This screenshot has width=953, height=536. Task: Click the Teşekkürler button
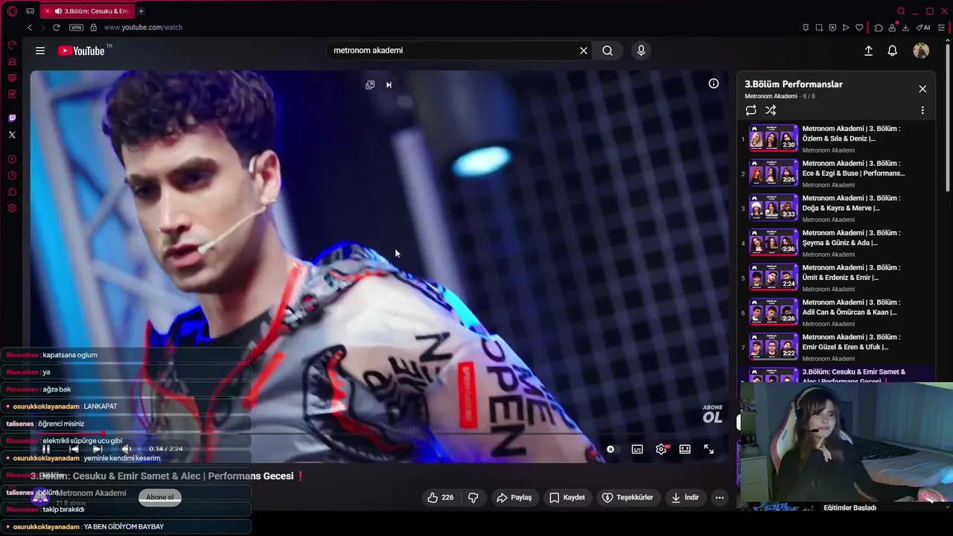click(628, 497)
